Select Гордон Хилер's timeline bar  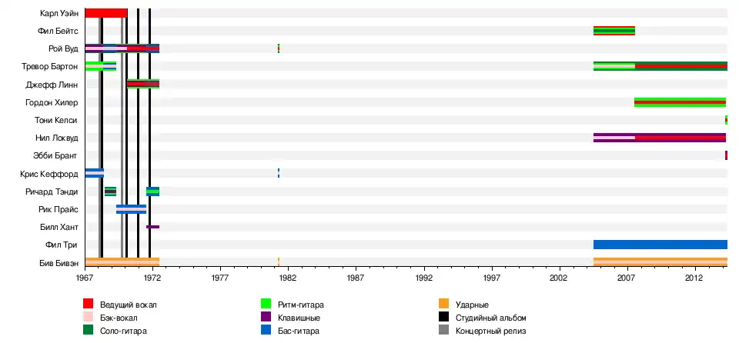[x=680, y=102]
